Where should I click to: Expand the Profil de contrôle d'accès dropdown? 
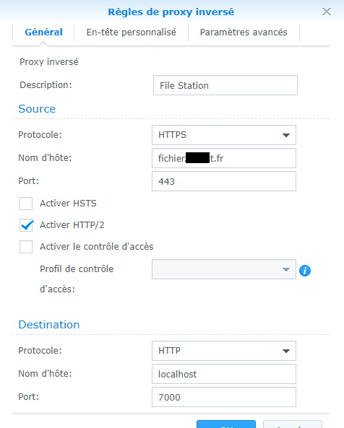point(224,269)
